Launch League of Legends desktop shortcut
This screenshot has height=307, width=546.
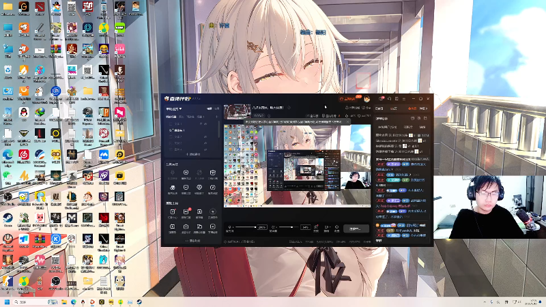72,197
